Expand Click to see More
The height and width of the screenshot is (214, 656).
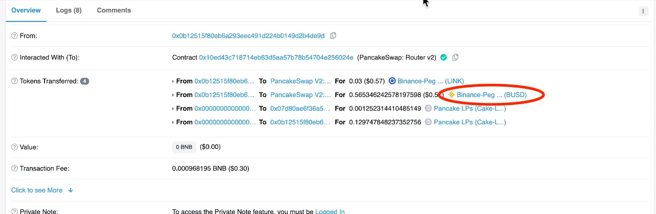click(42, 191)
